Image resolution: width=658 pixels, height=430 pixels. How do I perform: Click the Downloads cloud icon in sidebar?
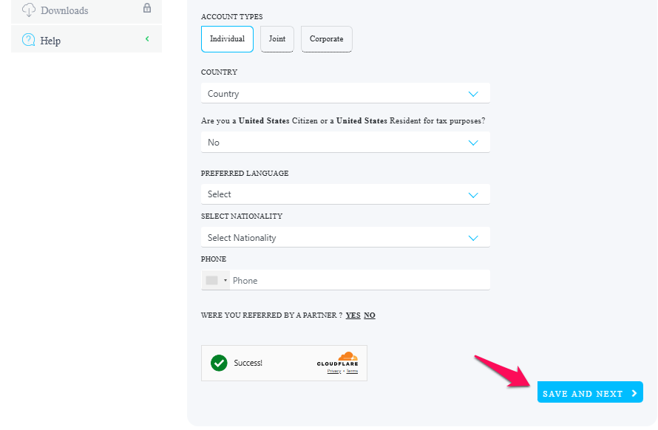29,10
